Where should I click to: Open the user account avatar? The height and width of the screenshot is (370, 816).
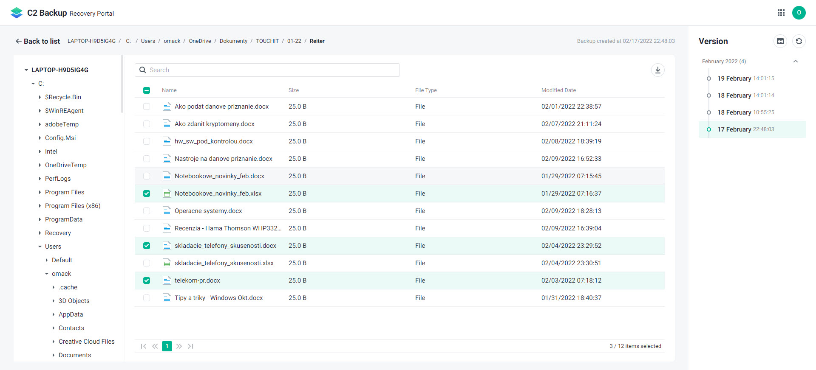[x=799, y=13]
